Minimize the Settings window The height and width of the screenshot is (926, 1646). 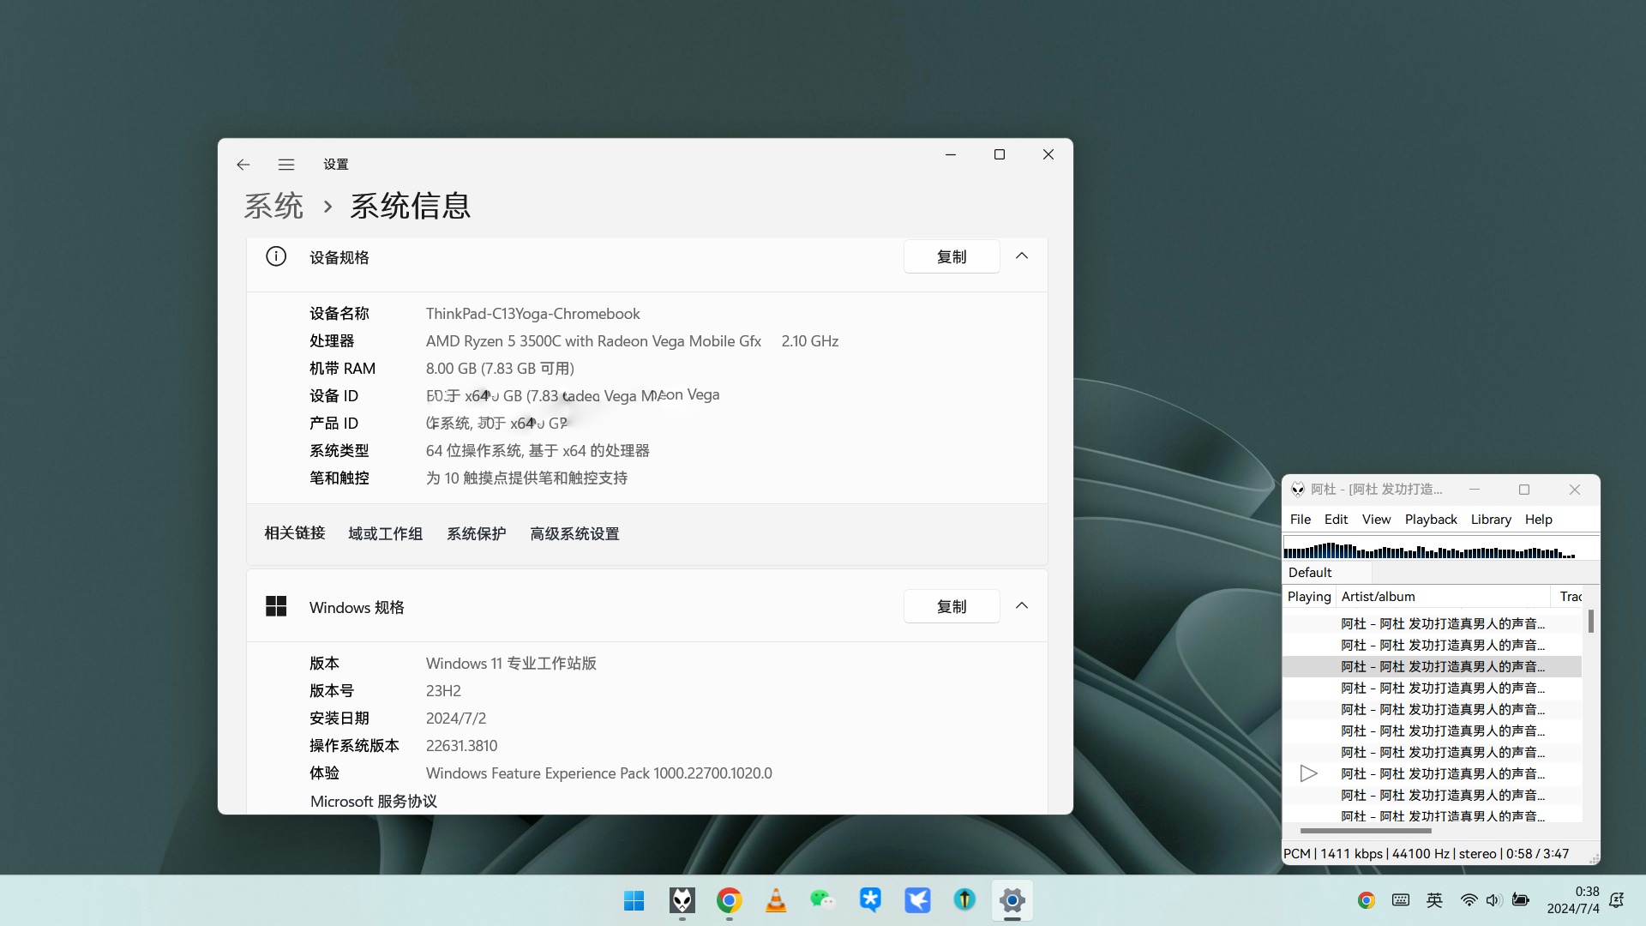pyautogui.click(x=951, y=154)
